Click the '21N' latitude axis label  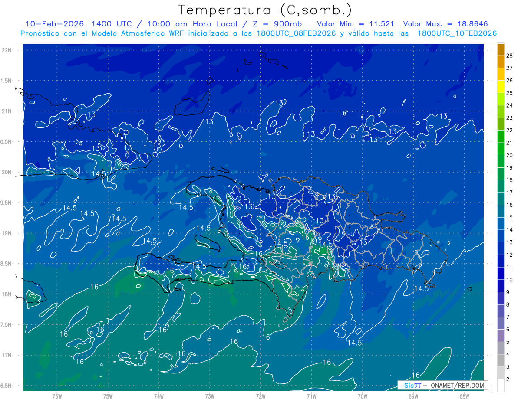[7, 111]
